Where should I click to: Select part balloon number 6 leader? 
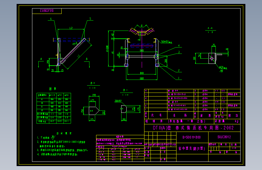pyautogui.click(x=51, y=19)
